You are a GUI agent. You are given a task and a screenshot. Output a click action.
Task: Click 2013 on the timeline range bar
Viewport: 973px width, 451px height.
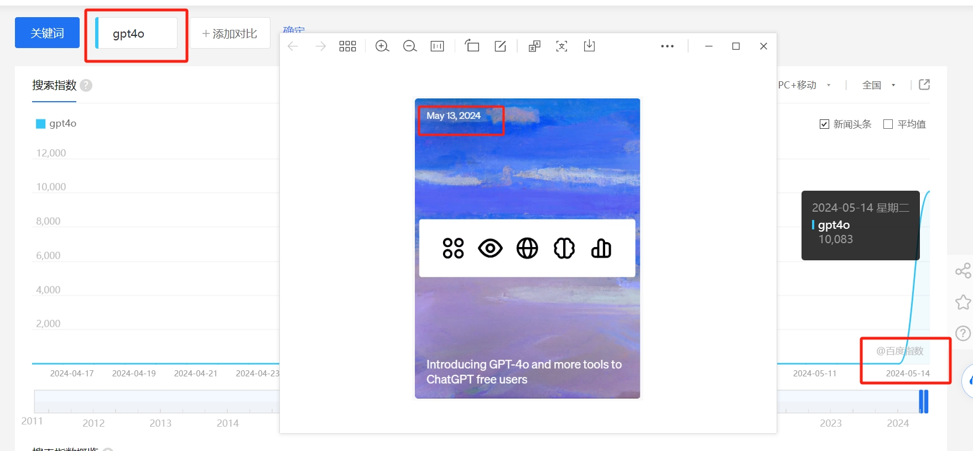pos(160,423)
